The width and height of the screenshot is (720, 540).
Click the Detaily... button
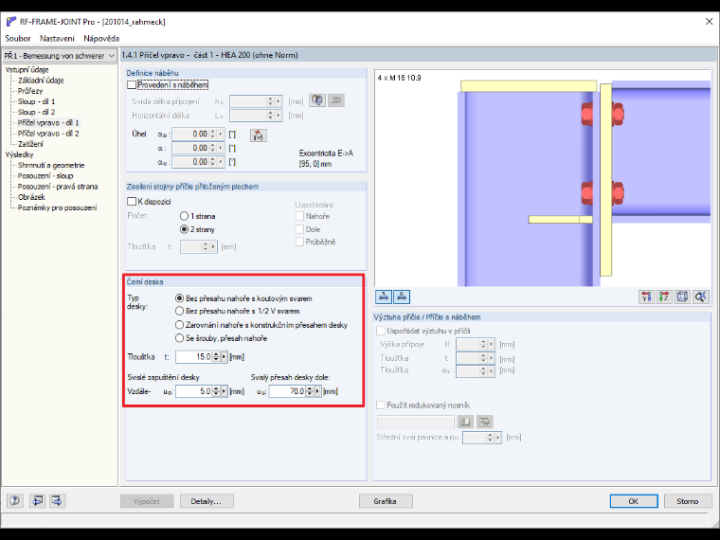click(x=207, y=501)
